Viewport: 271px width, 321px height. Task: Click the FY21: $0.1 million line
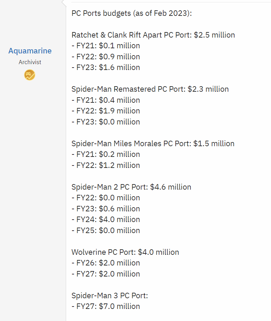[x=106, y=46]
